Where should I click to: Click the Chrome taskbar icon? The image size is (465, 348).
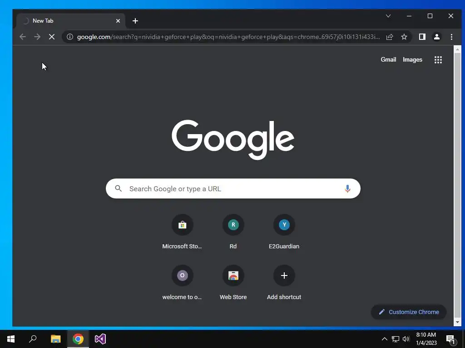point(78,339)
